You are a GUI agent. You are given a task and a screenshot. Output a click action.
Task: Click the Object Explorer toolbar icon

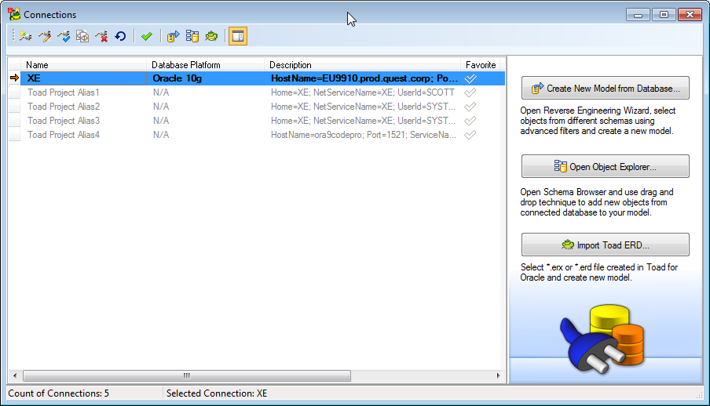click(x=192, y=36)
